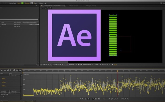Image resolution: width=165 pixels, height=102 pixels.
Task: Click the Composition 1 breadcrumb label
Action: coord(47,8)
